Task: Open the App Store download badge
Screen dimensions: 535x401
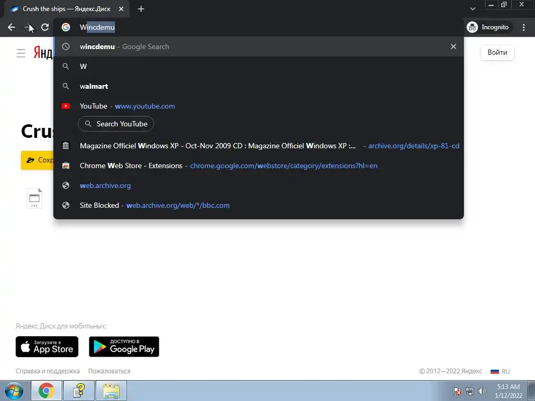Action: pos(47,347)
